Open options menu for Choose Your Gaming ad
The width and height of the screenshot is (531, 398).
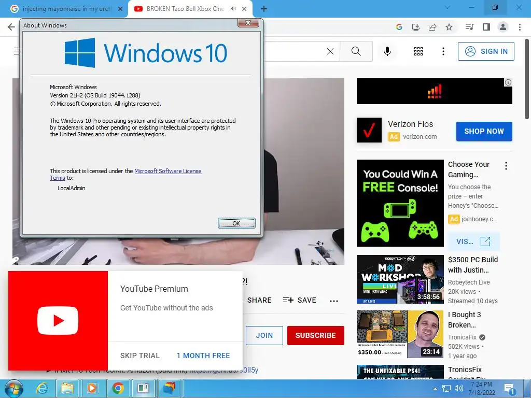click(x=506, y=166)
